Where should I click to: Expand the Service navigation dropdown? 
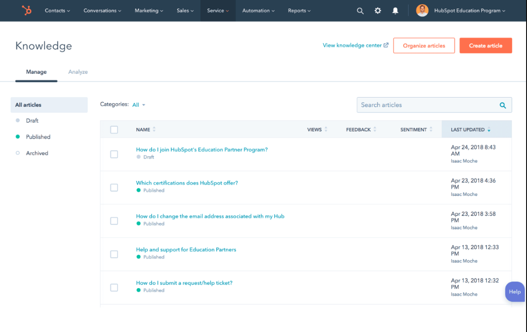(218, 10)
